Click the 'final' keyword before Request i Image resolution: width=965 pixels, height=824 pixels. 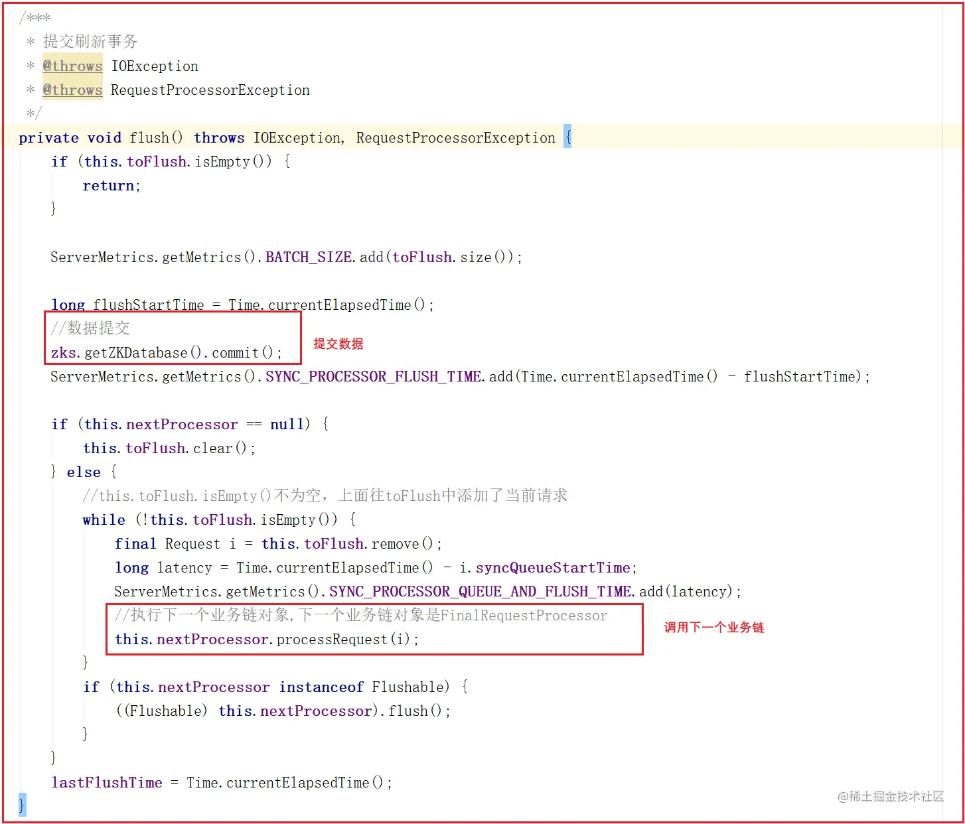[135, 544]
